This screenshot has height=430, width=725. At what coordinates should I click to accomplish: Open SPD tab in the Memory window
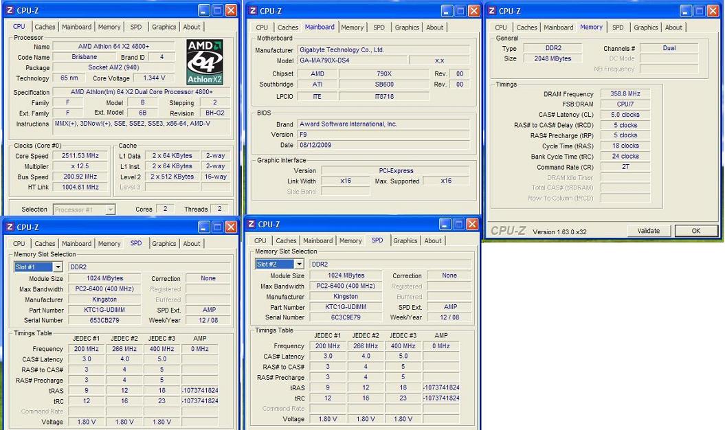click(x=618, y=27)
